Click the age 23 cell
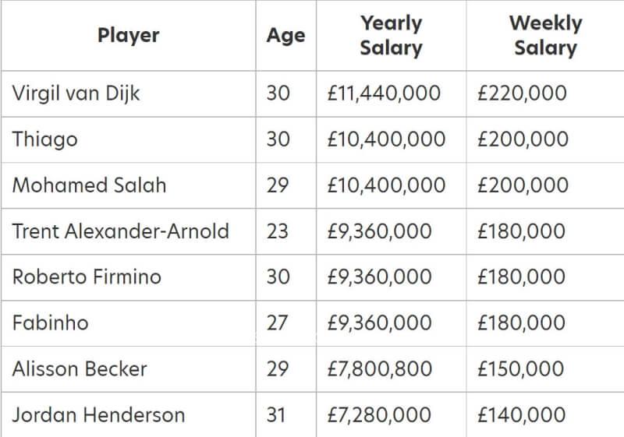The height and width of the screenshot is (437, 624). (278, 231)
